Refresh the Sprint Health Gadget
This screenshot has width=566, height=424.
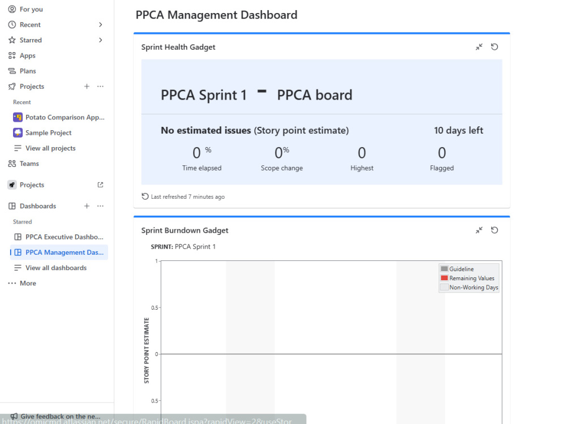495,47
